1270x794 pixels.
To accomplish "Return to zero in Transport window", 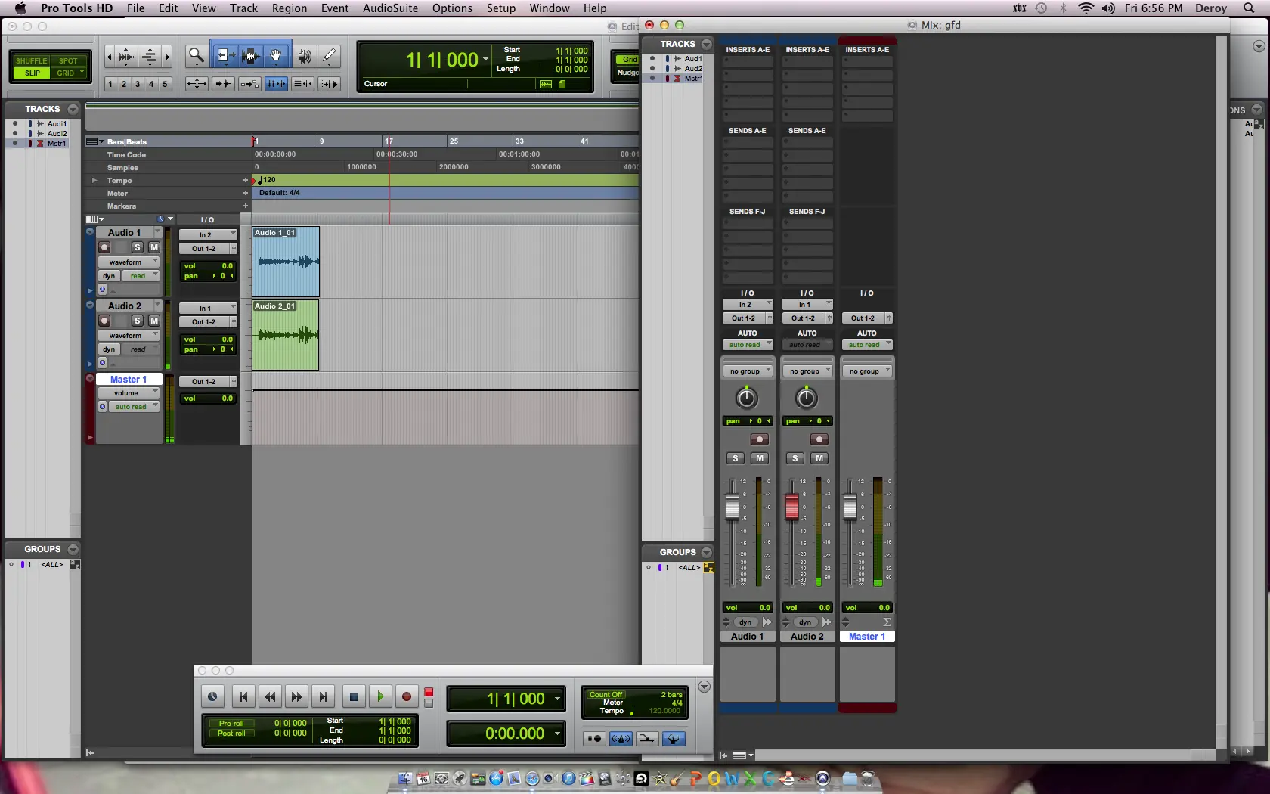I will click(x=243, y=696).
